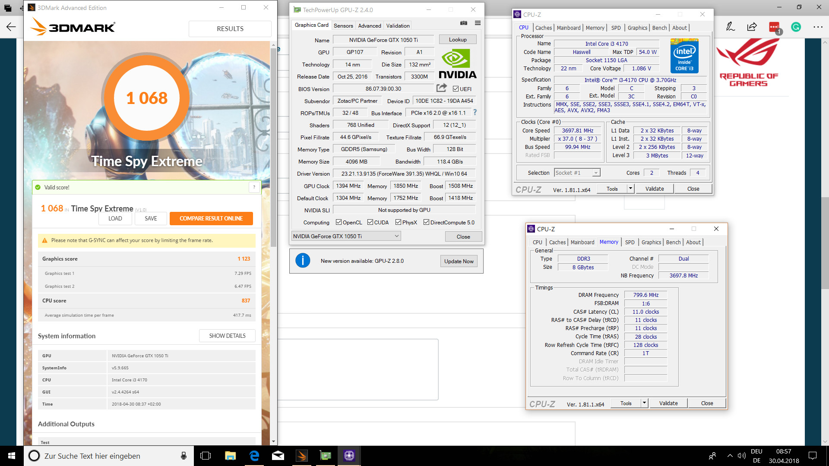
Task: Click the Cortana circle search icon
Action: pyautogui.click(x=34, y=456)
